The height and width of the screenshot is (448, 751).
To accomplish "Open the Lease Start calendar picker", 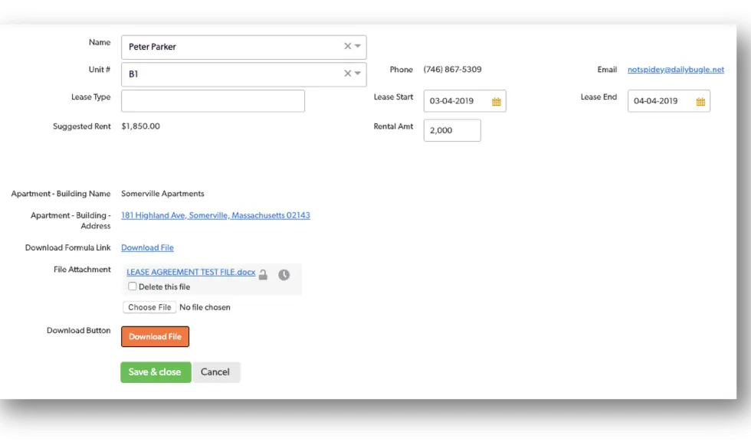I will click(497, 101).
